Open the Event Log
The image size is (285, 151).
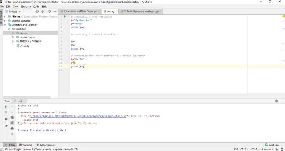pyautogui.click(x=271, y=145)
